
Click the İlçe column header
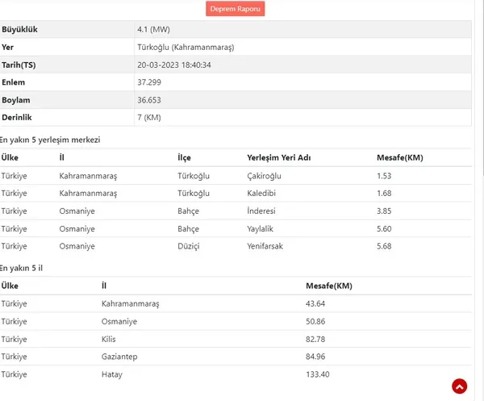point(184,158)
